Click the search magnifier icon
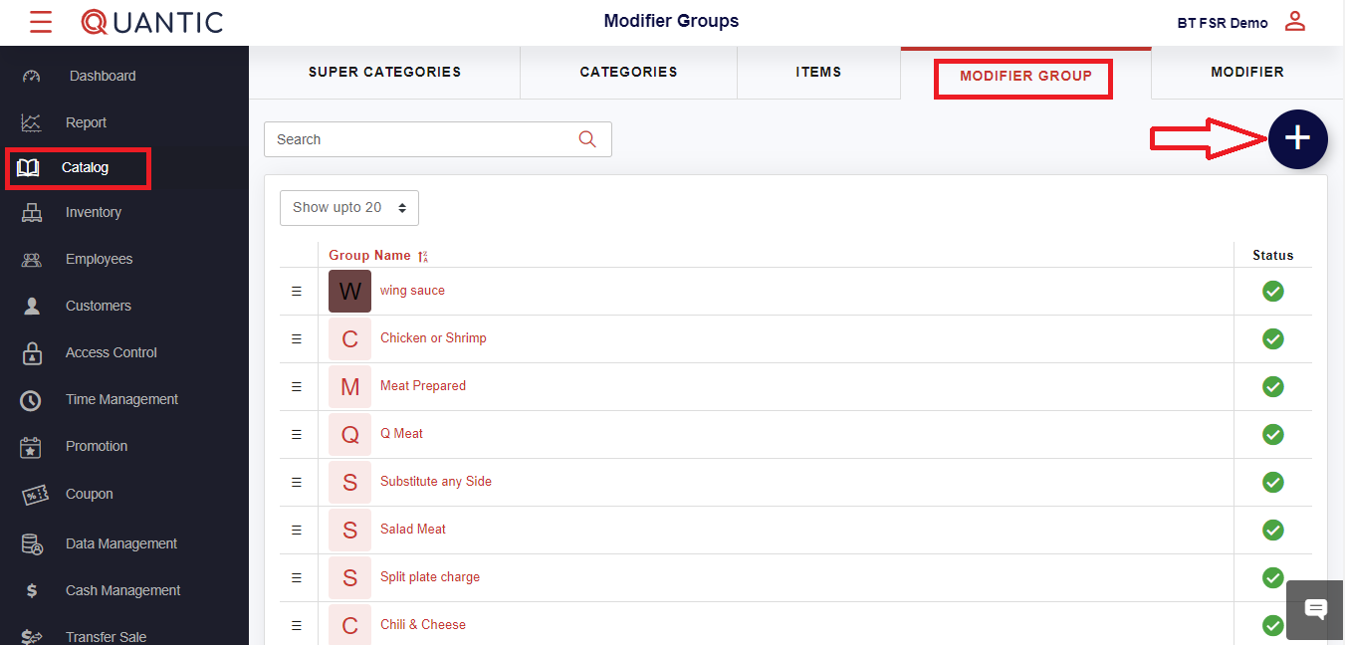1345x645 pixels. [x=587, y=139]
